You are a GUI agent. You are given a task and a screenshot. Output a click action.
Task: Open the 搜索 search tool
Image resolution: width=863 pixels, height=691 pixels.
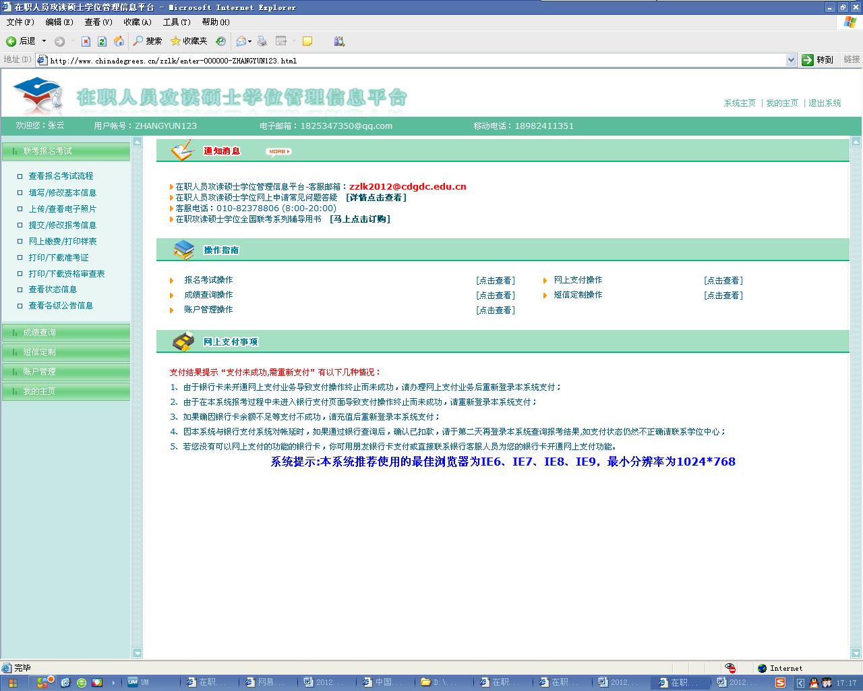(147, 41)
